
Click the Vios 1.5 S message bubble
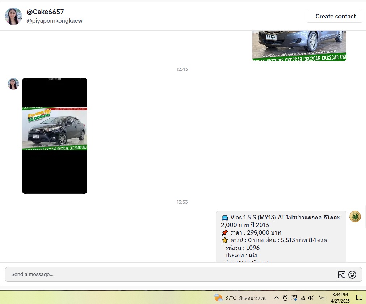(x=281, y=237)
